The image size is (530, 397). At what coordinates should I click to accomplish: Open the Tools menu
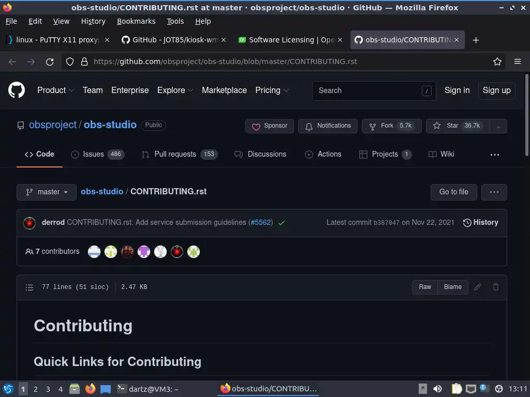click(x=175, y=21)
